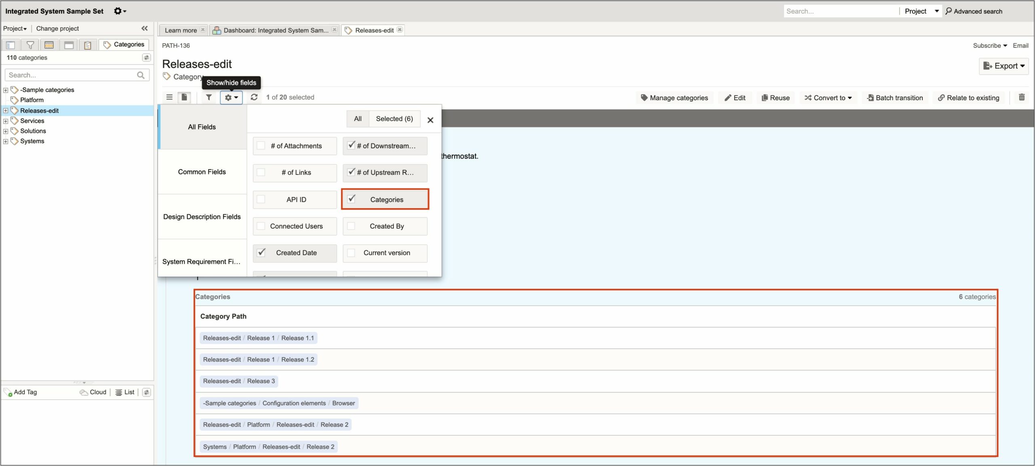Expand the Services tree item
Viewport: 1035px width, 466px height.
pyautogui.click(x=5, y=121)
